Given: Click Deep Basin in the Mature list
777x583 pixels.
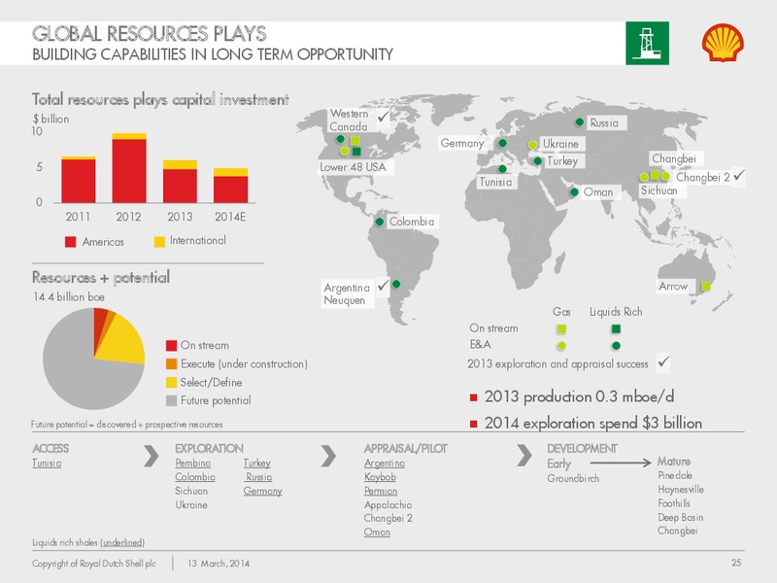Looking at the screenshot, I should coord(681,517).
